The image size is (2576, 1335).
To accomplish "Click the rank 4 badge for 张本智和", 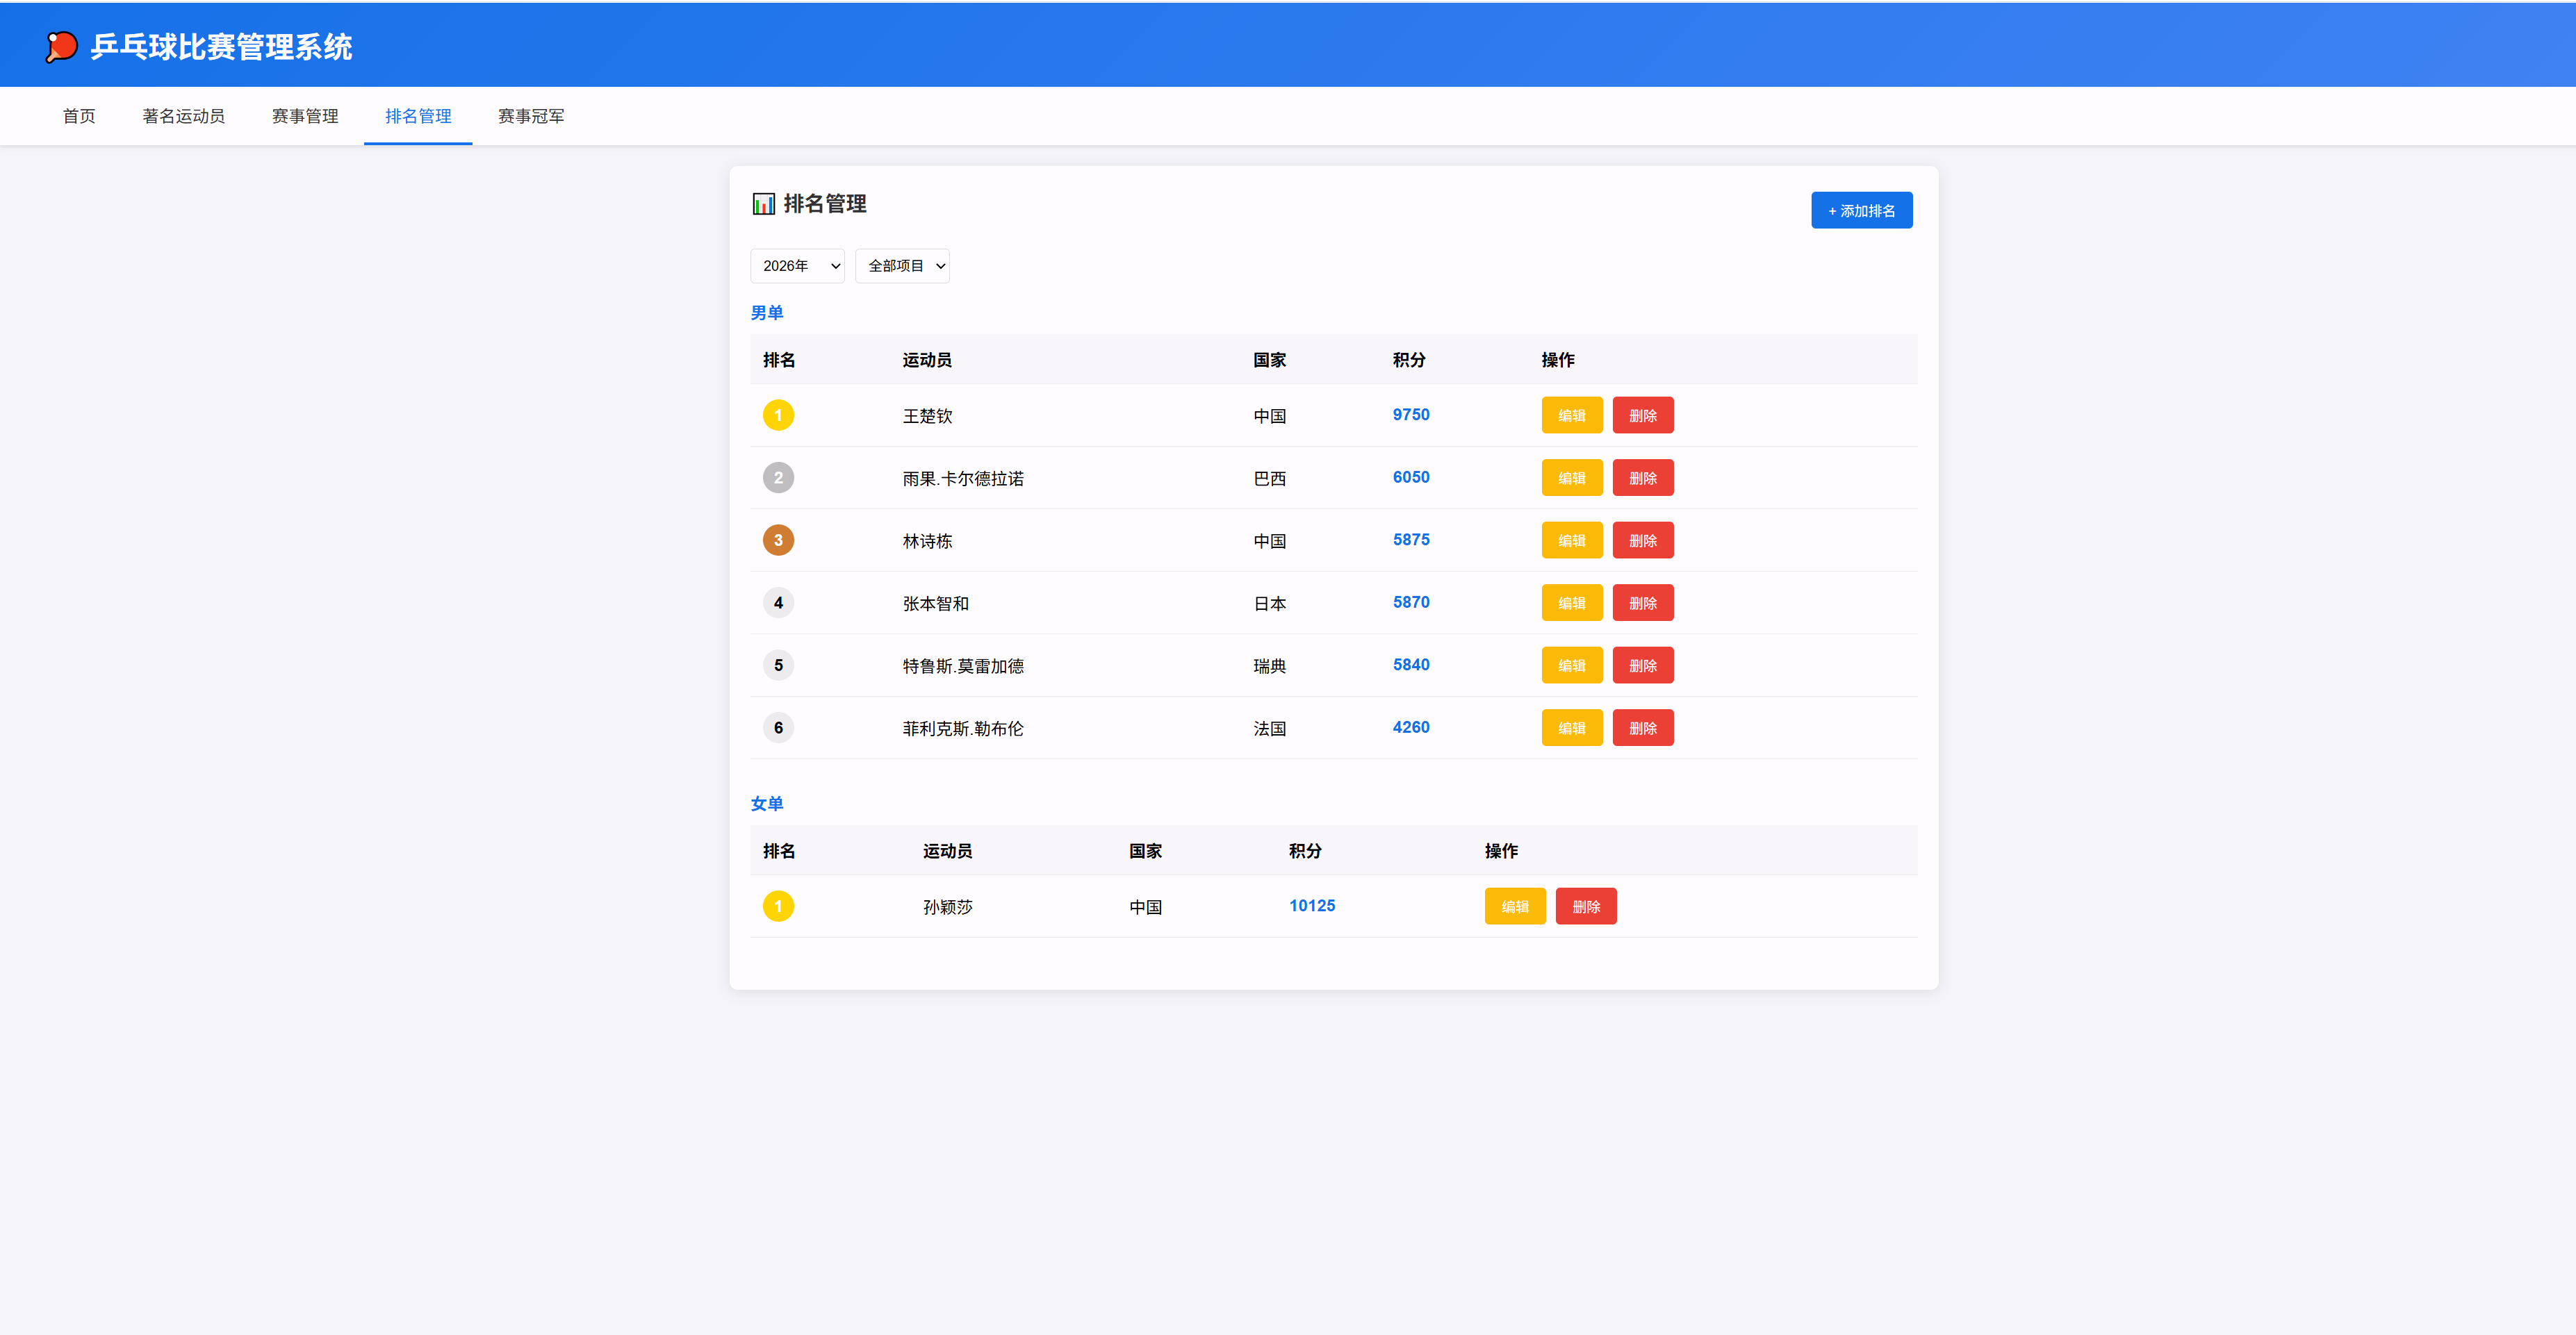I will 778,602.
